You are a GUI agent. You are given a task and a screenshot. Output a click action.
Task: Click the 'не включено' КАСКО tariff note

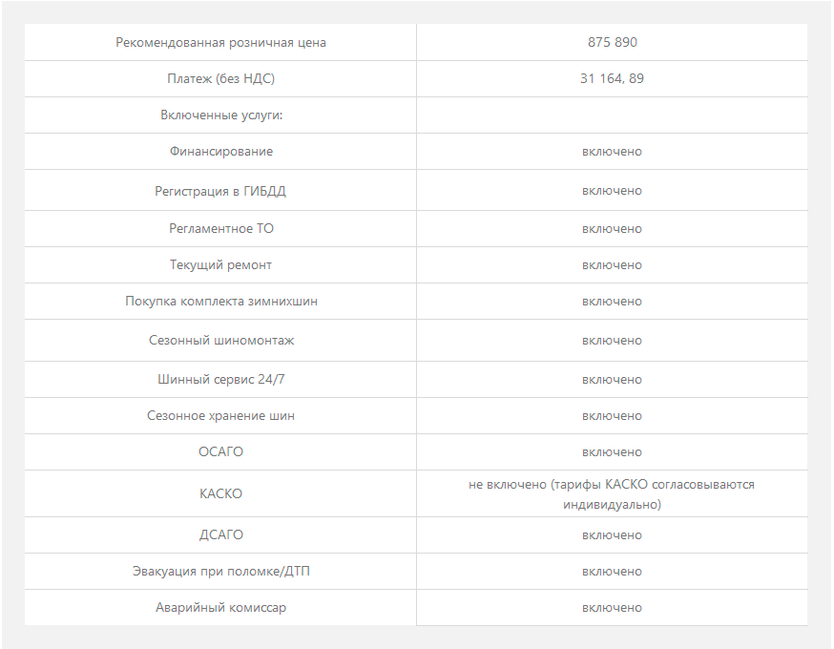click(x=612, y=494)
